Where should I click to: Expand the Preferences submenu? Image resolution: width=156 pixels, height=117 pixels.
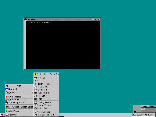click(19, 100)
